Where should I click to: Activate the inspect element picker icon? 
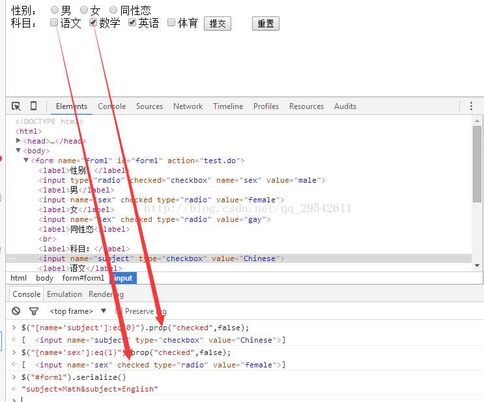[x=16, y=106]
